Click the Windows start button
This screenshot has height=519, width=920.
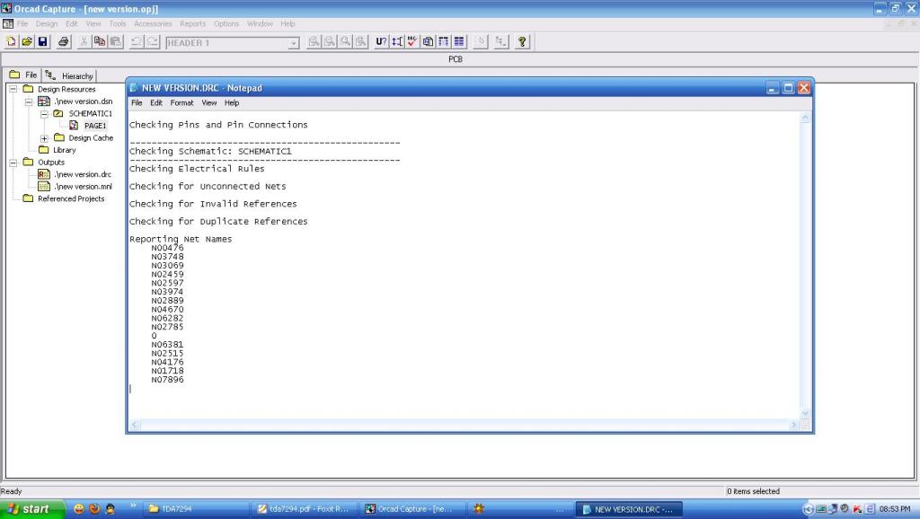tap(32, 509)
